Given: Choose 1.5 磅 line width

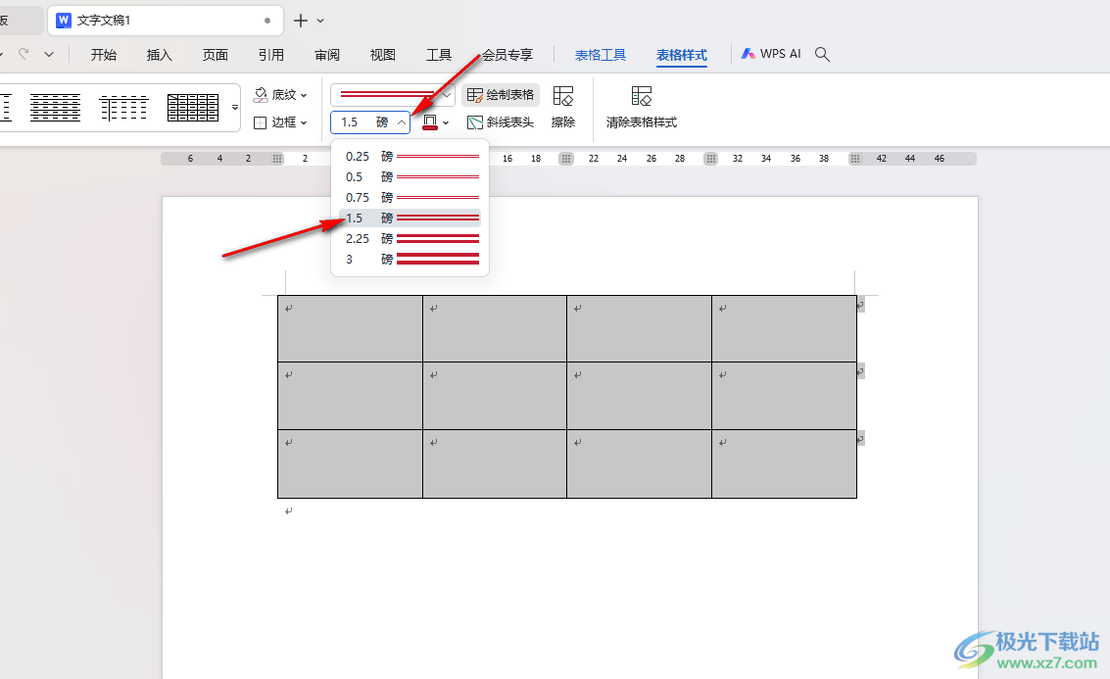Looking at the screenshot, I should pos(410,218).
